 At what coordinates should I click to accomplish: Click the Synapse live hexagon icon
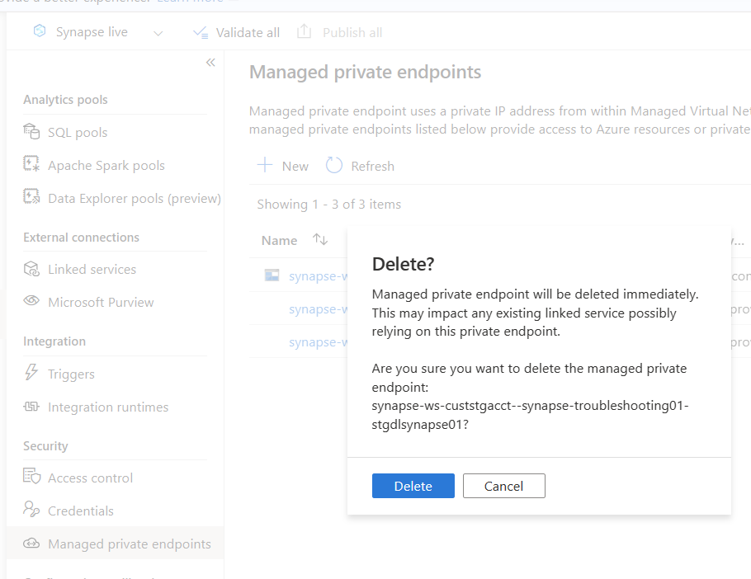38,31
